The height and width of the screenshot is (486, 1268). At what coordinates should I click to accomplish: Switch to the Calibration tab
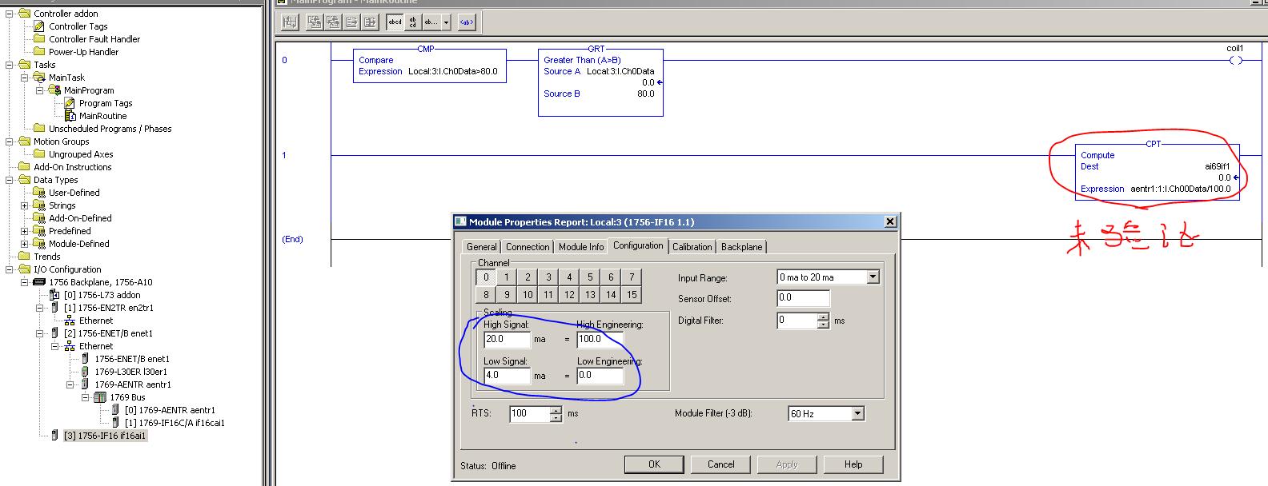pyautogui.click(x=692, y=247)
